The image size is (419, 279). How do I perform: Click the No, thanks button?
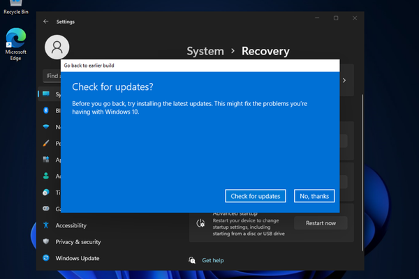click(x=314, y=196)
